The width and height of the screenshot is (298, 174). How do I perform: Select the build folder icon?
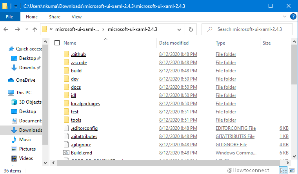click(66, 70)
